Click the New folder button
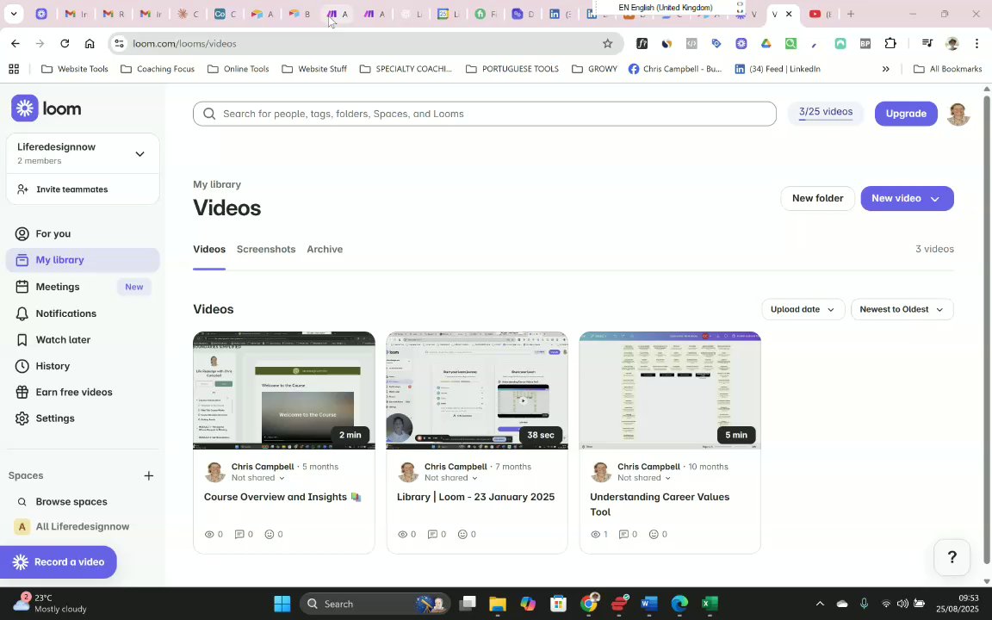992x620 pixels. [x=817, y=199]
